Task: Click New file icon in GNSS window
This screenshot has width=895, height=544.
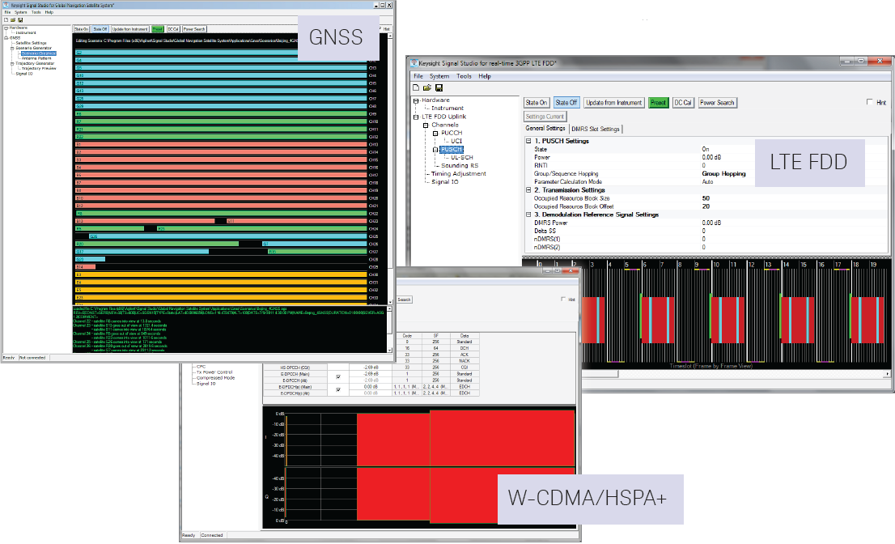Action: [5, 20]
